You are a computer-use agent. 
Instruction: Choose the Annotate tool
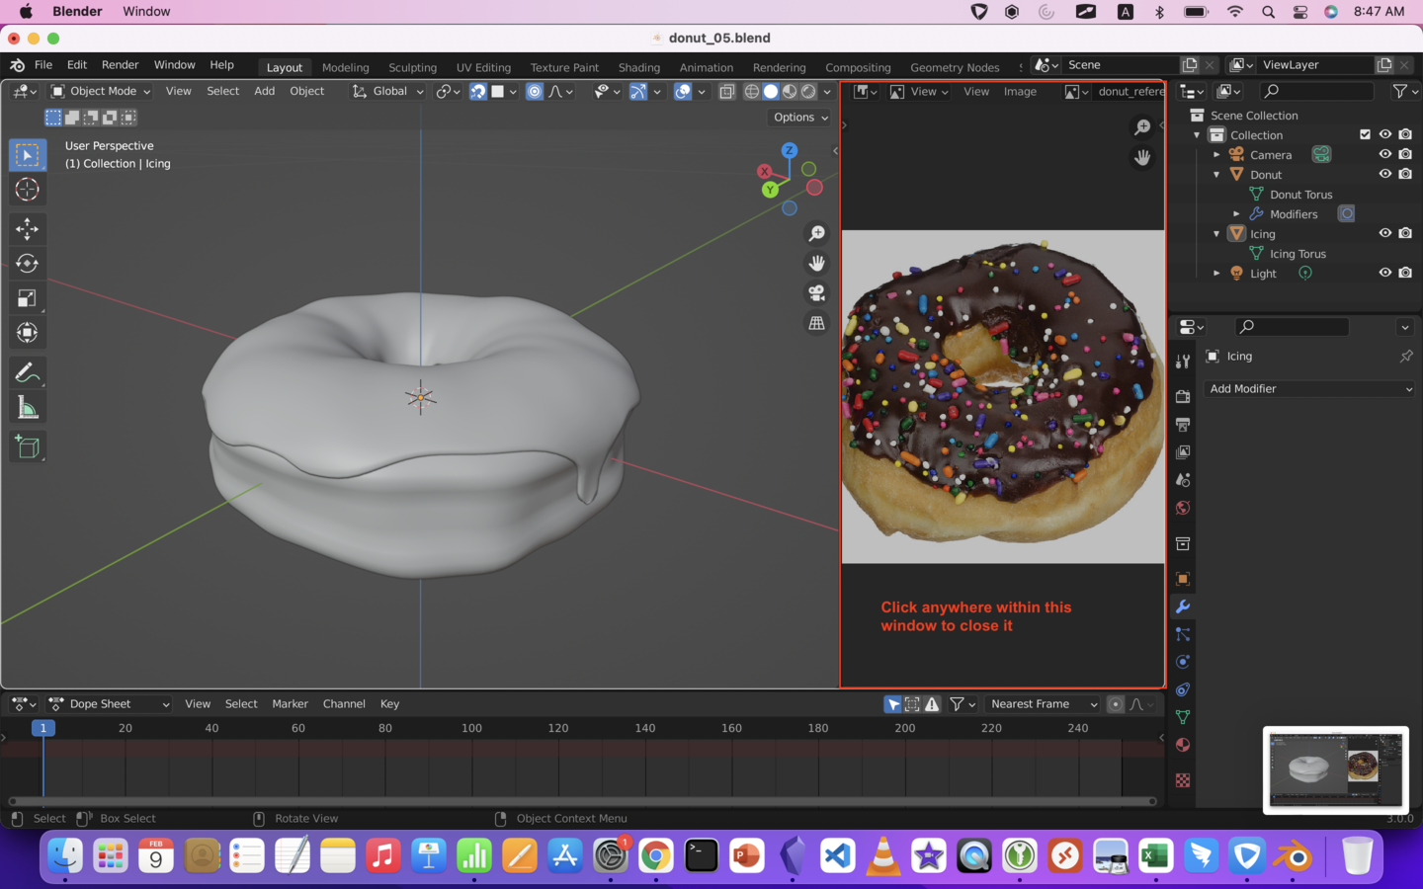[x=27, y=372]
